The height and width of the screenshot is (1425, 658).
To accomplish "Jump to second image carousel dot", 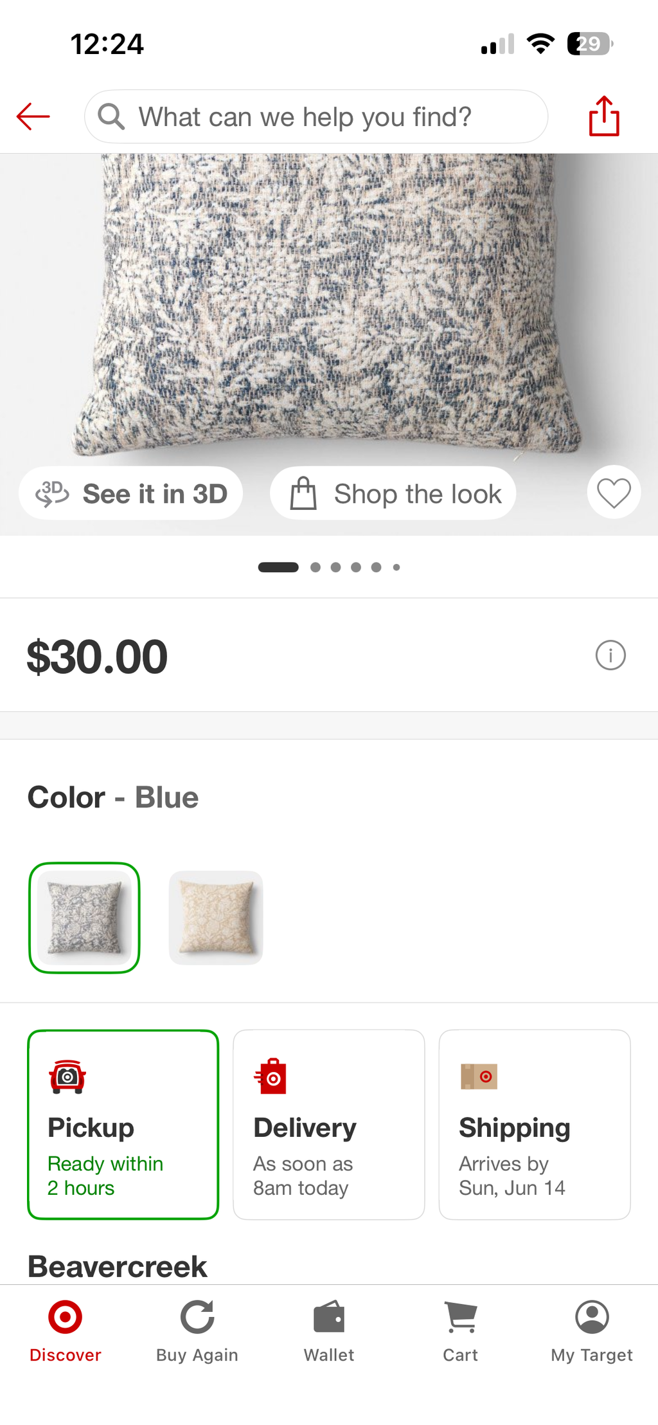I will pos(316,567).
